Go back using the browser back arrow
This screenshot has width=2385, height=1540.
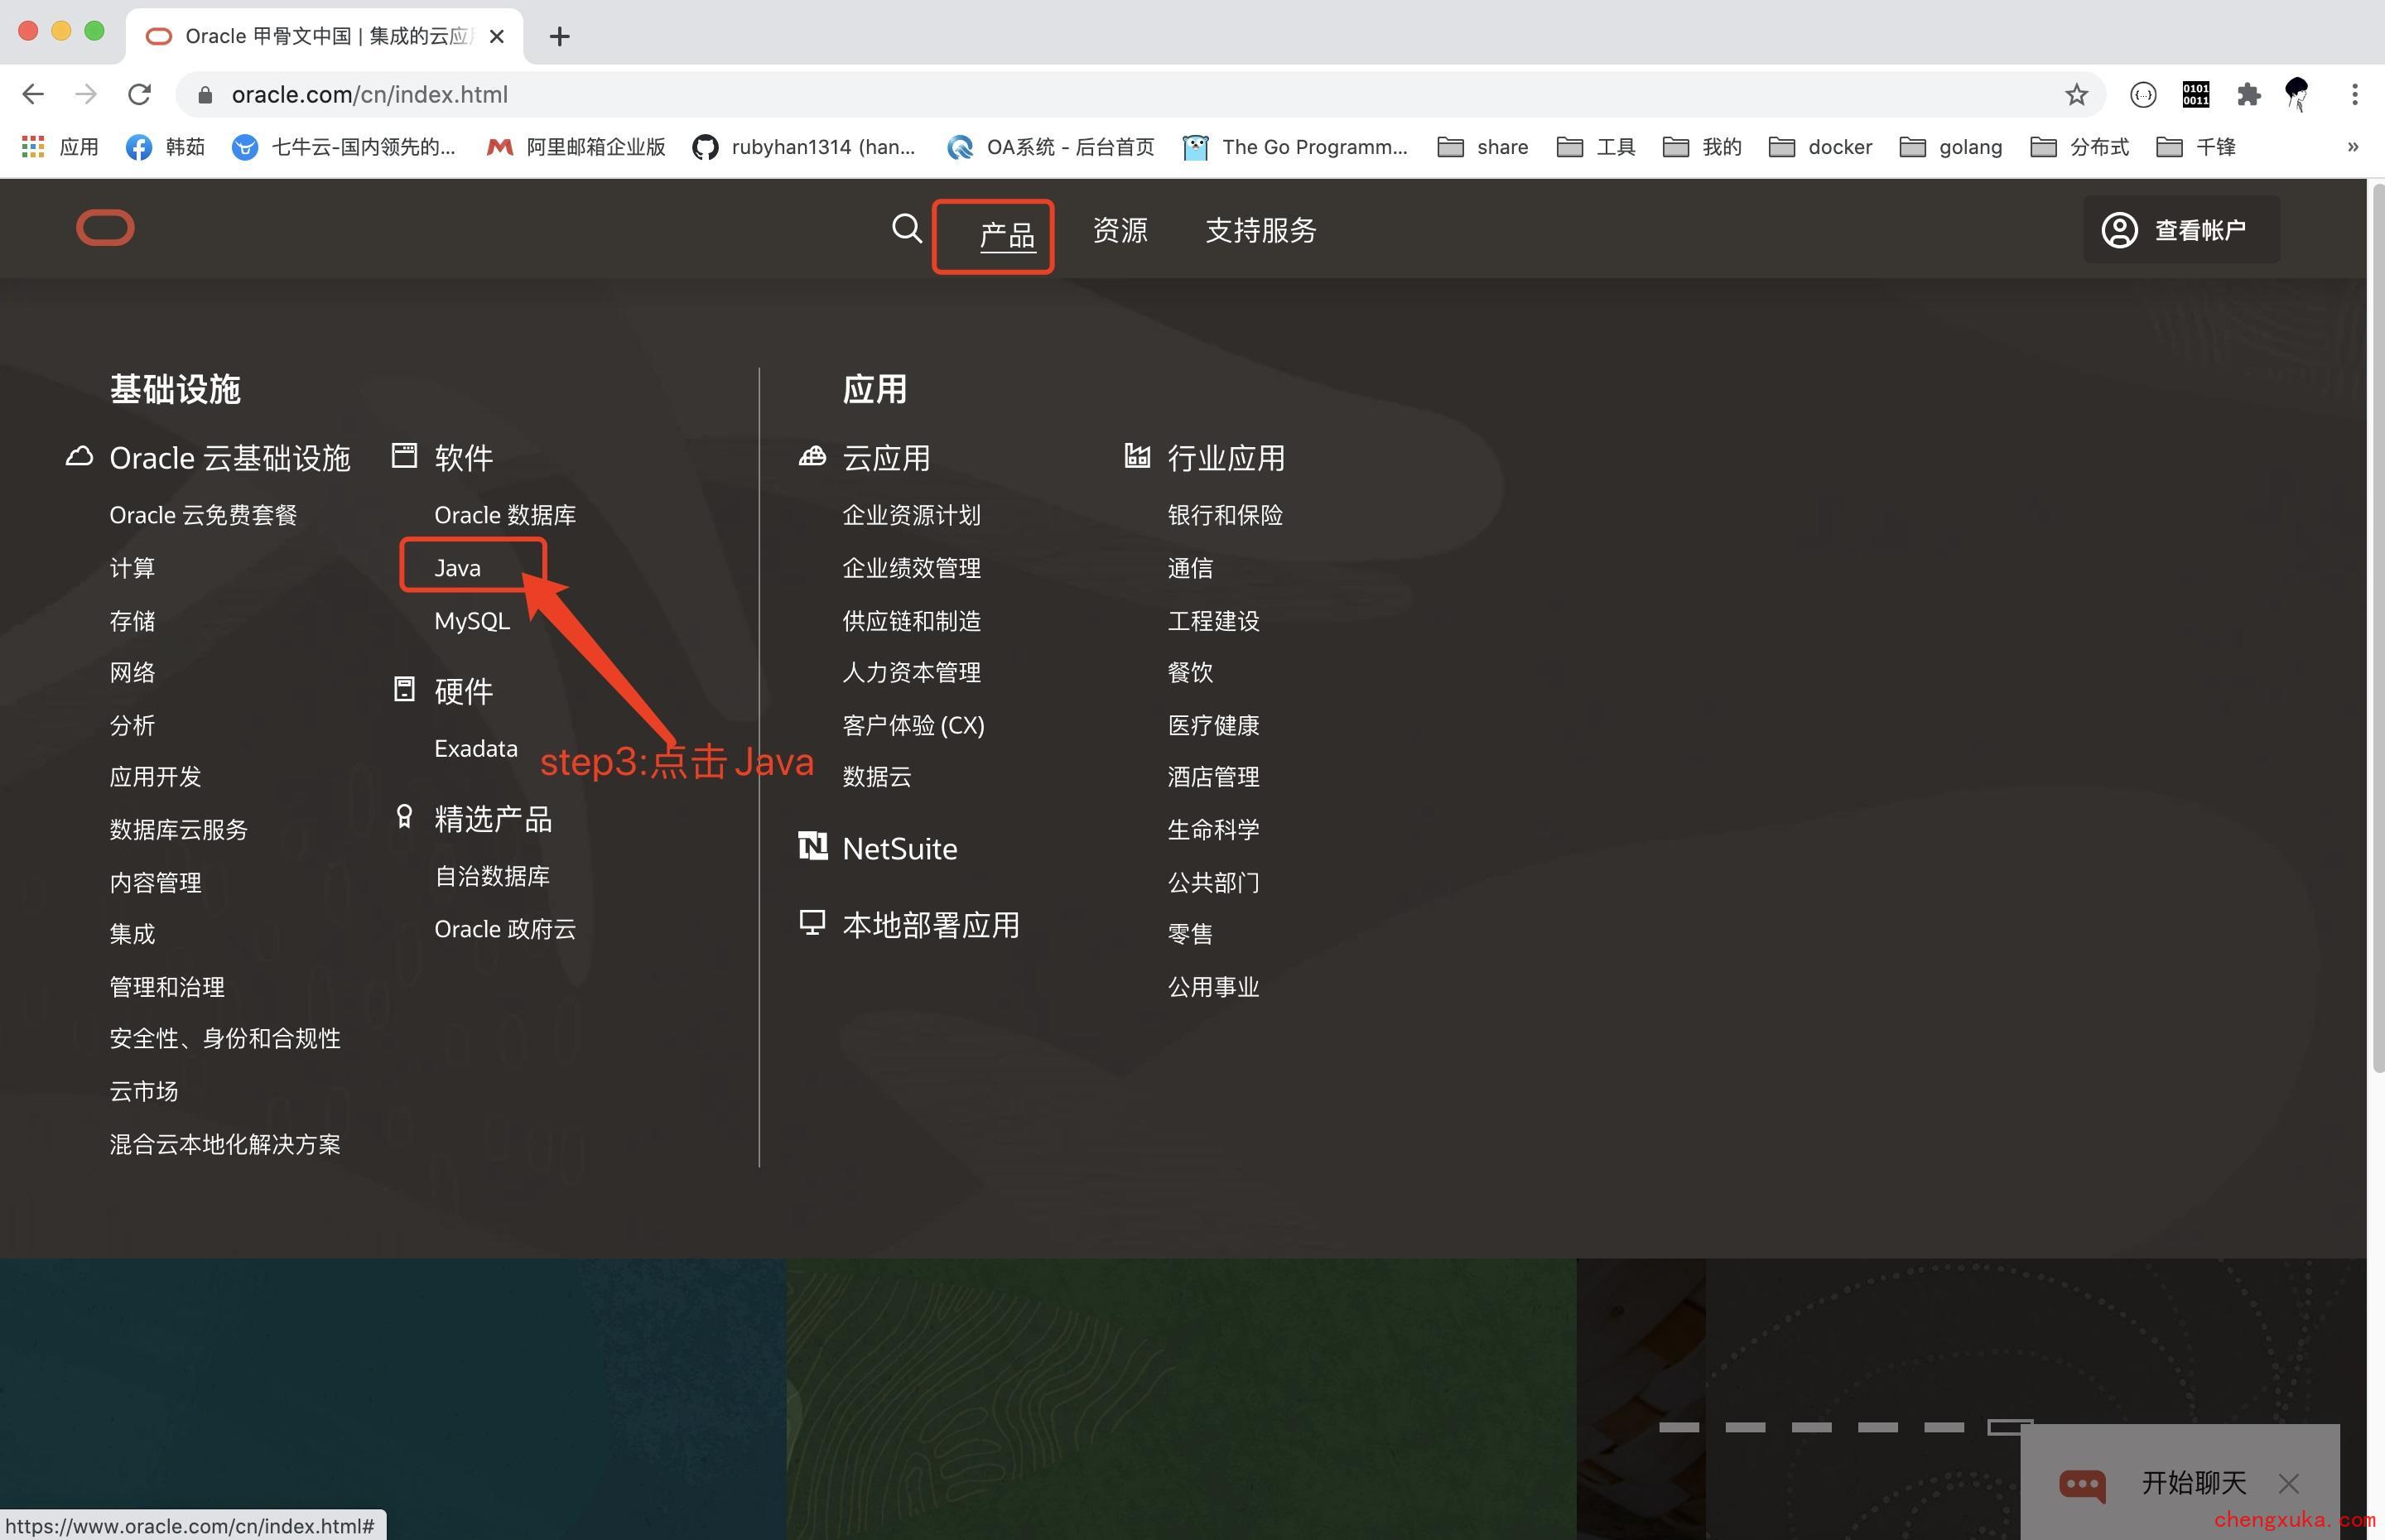pyautogui.click(x=33, y=95)
